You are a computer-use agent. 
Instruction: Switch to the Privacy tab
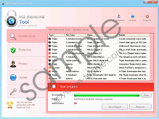coord(26,64)
